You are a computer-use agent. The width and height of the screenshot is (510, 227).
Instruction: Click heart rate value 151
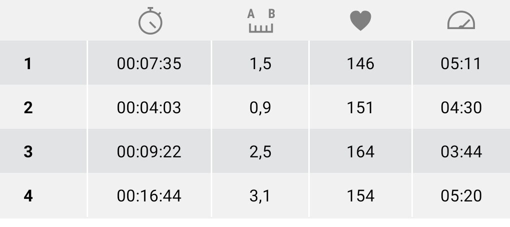pyautogui.click(x=360, y=108)
